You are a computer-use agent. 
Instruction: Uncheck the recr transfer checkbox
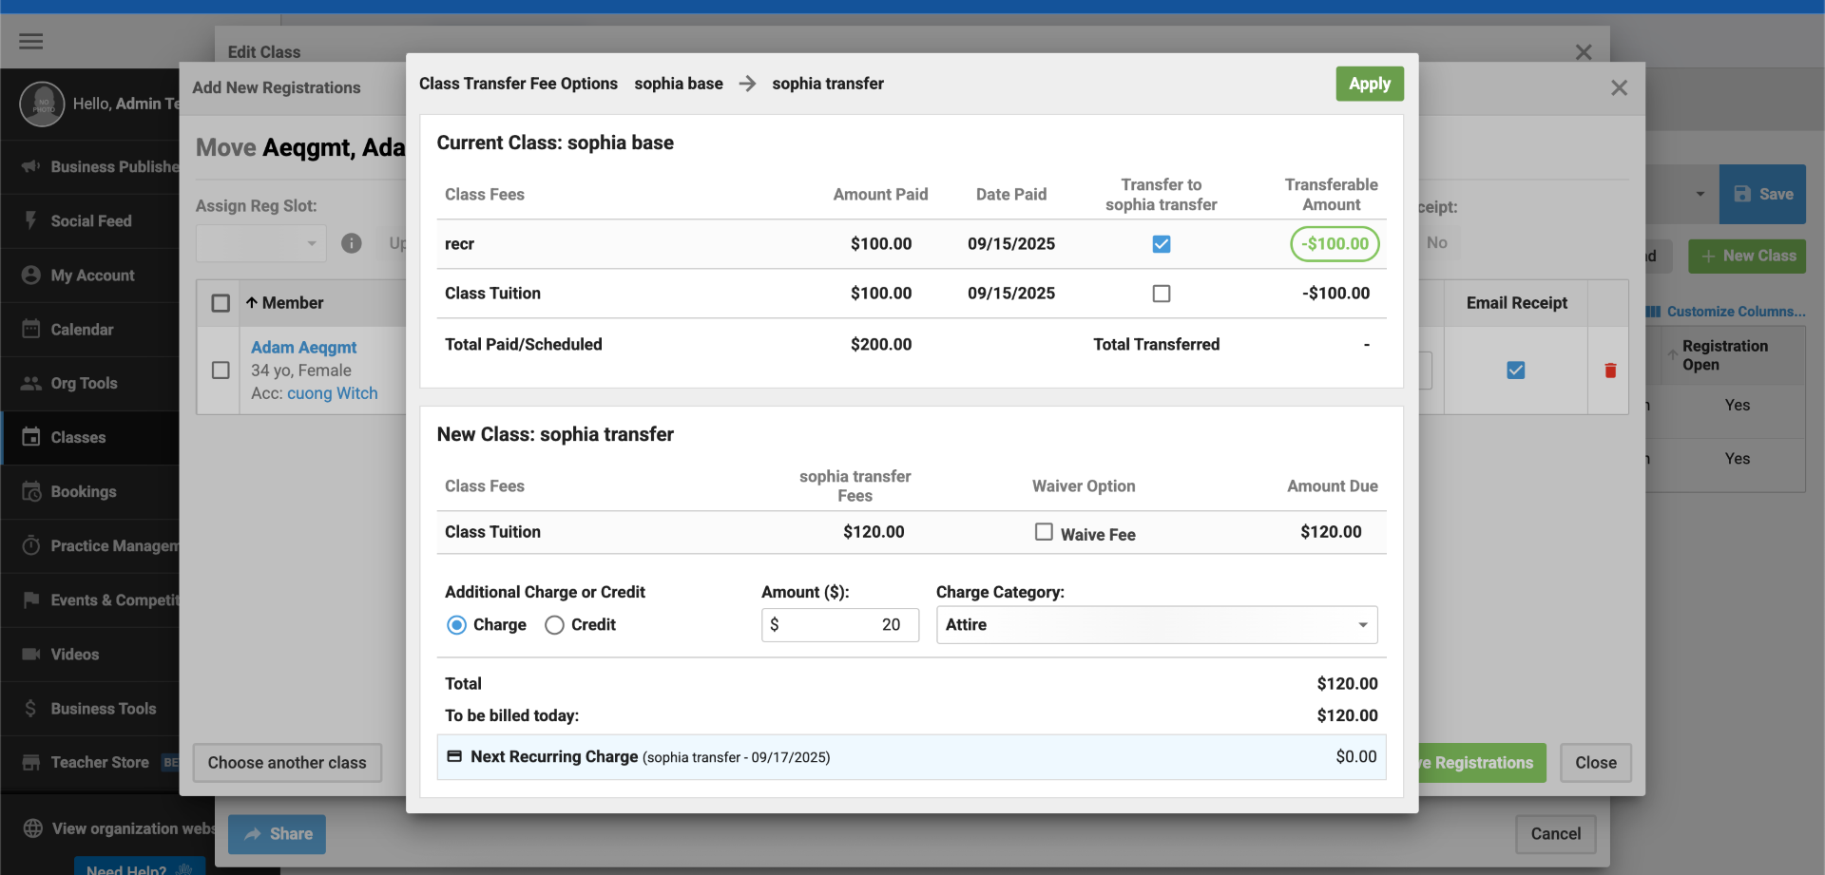pos(1161,244)
